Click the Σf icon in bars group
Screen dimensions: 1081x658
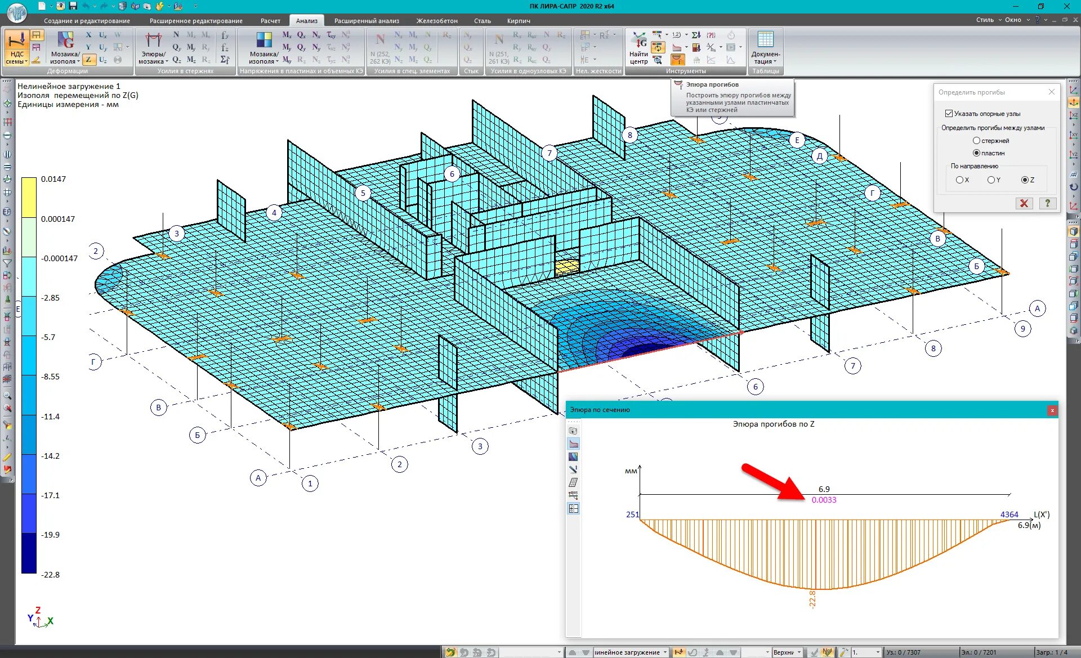225,60
